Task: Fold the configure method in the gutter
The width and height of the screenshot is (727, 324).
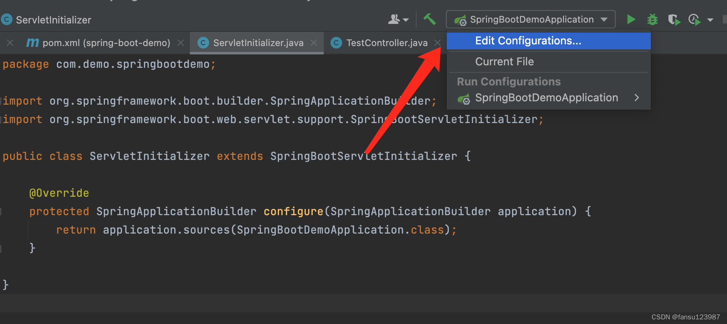Action: [x=2, y=211]
